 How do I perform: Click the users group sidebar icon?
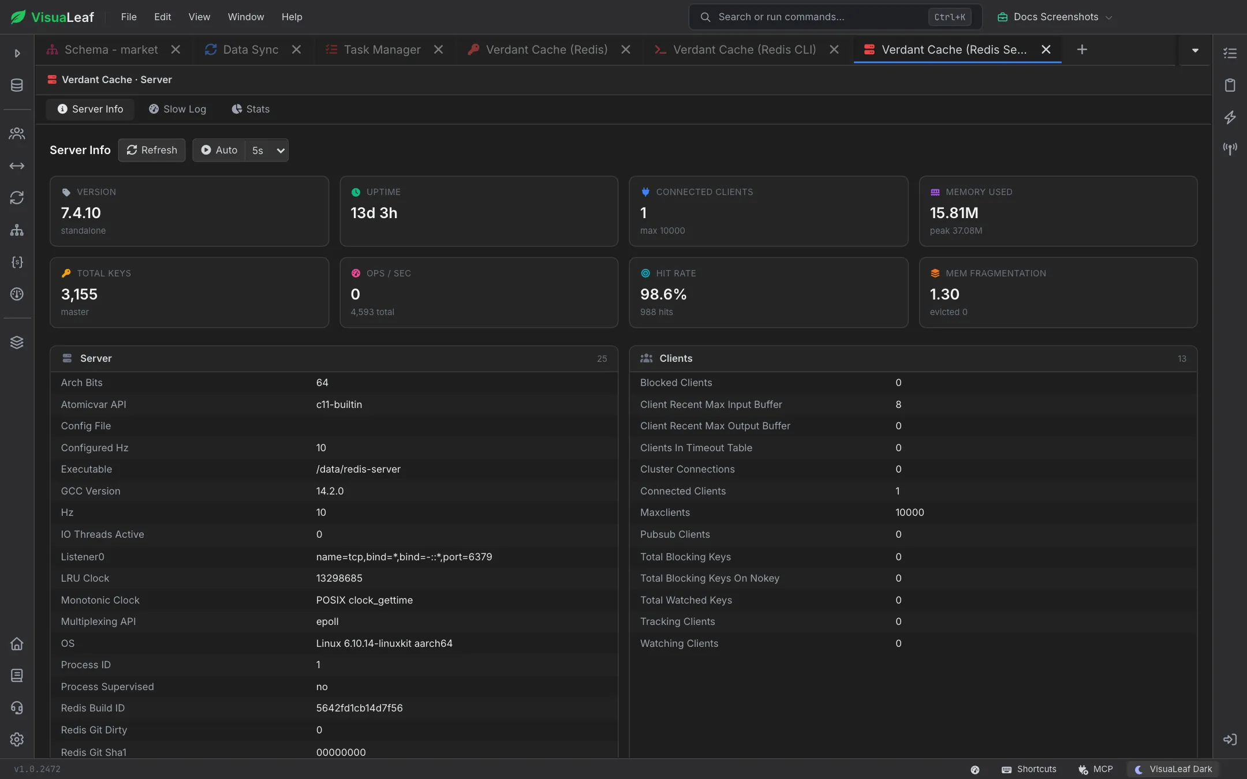17,134
